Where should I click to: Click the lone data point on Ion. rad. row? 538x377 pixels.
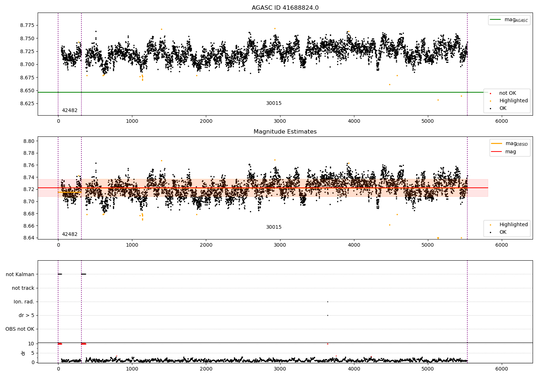pyautogui.click(x=327, y=302)
